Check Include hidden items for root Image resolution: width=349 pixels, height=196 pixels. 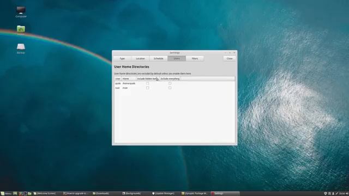(148, 88)
